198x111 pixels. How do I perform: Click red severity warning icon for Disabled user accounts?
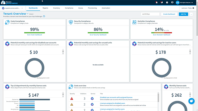[72, 99]
